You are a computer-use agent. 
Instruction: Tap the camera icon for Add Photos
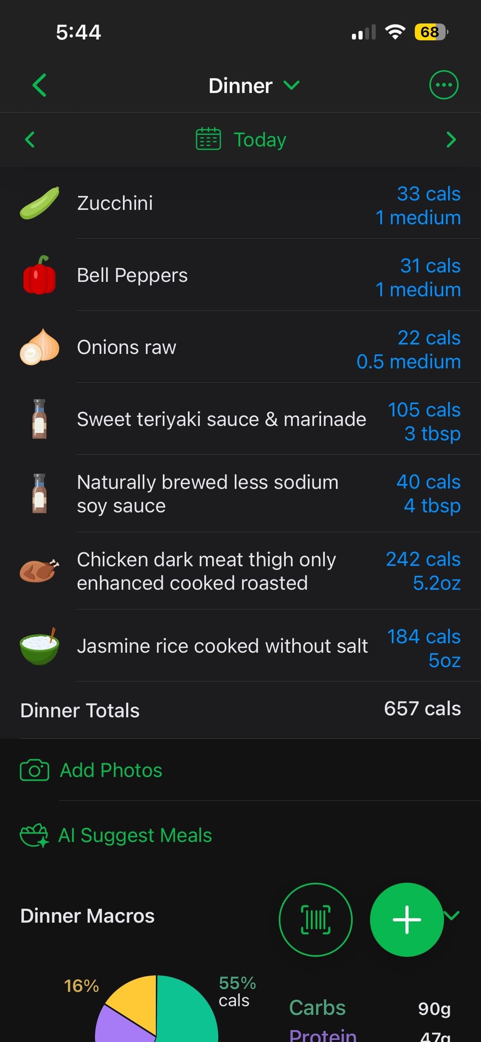pos(34,770)
